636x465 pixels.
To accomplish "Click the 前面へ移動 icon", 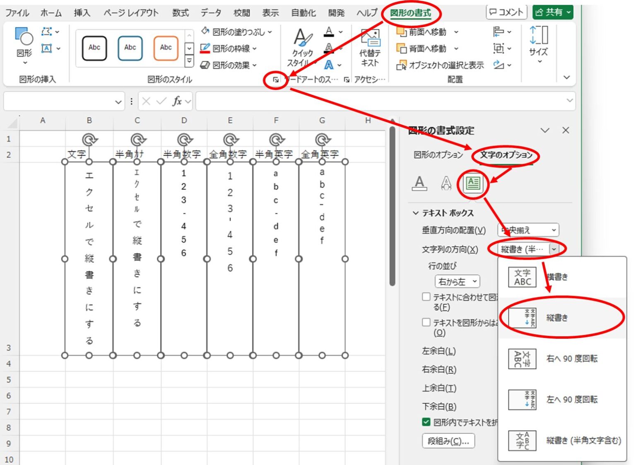I will [401, 31].
